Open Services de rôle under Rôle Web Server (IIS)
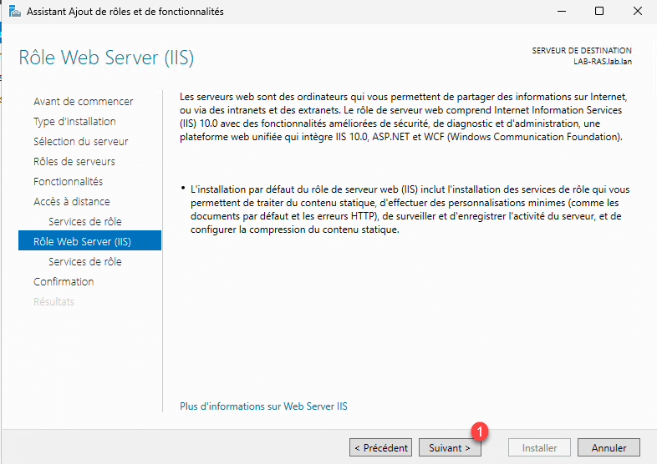657x464 pixels. pyautogui.click(x=84, y=261)
